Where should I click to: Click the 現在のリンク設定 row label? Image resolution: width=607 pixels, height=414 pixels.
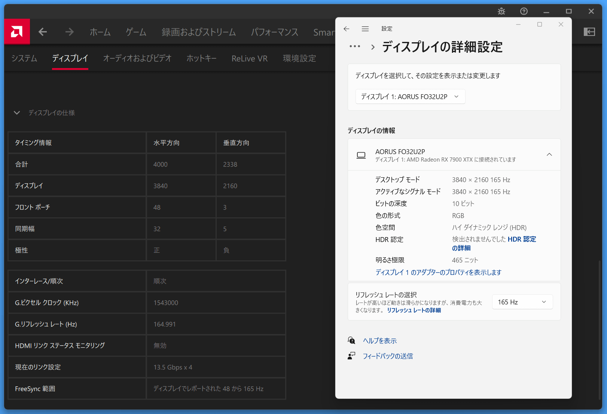38,367
